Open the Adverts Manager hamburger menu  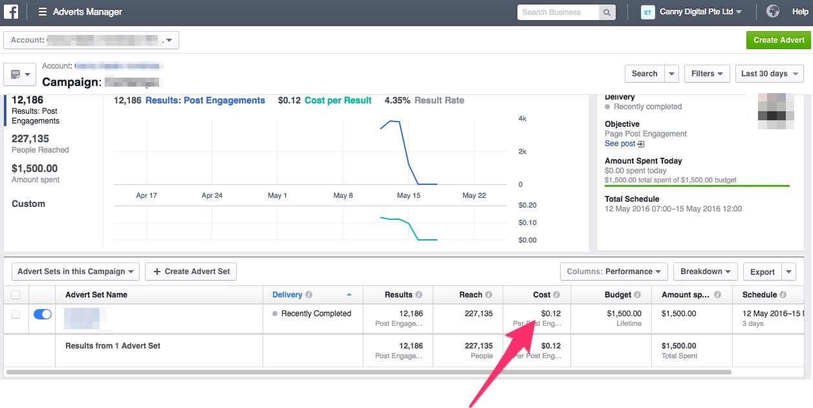(43, 12)
